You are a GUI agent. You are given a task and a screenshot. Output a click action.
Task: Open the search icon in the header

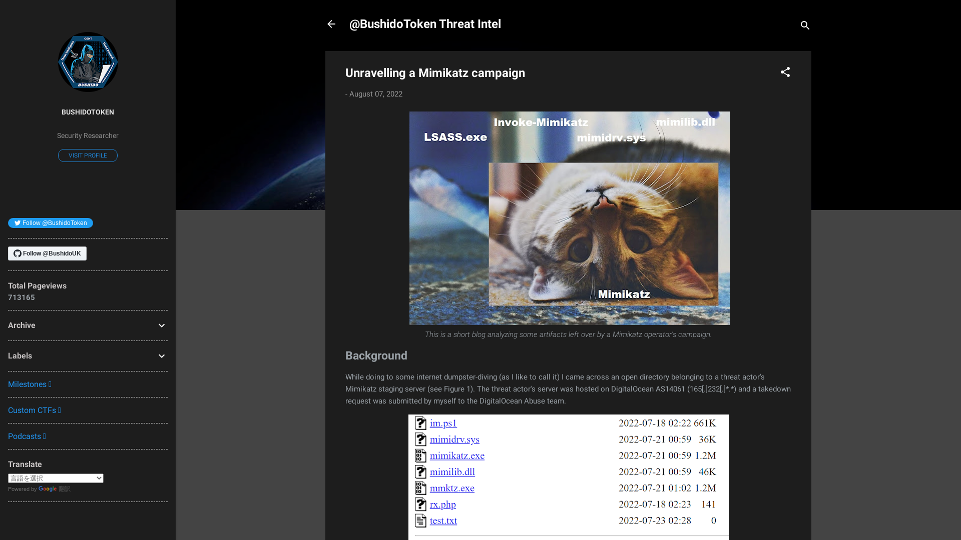pos(804,25)
